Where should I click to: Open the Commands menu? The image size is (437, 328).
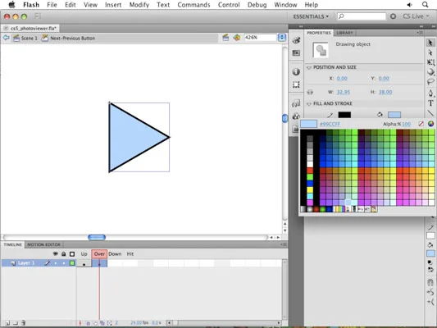(193, 5)
